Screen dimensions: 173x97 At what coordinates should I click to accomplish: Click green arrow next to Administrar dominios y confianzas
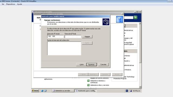[88, 81]
